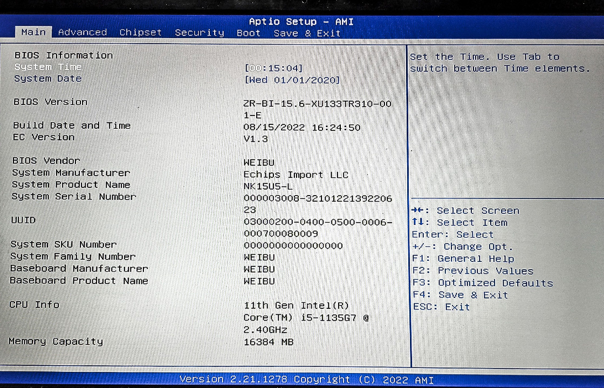604x388 pixels.
Task: Click the Baseboard Manufacturer label
Action: [x=79, y=268]
